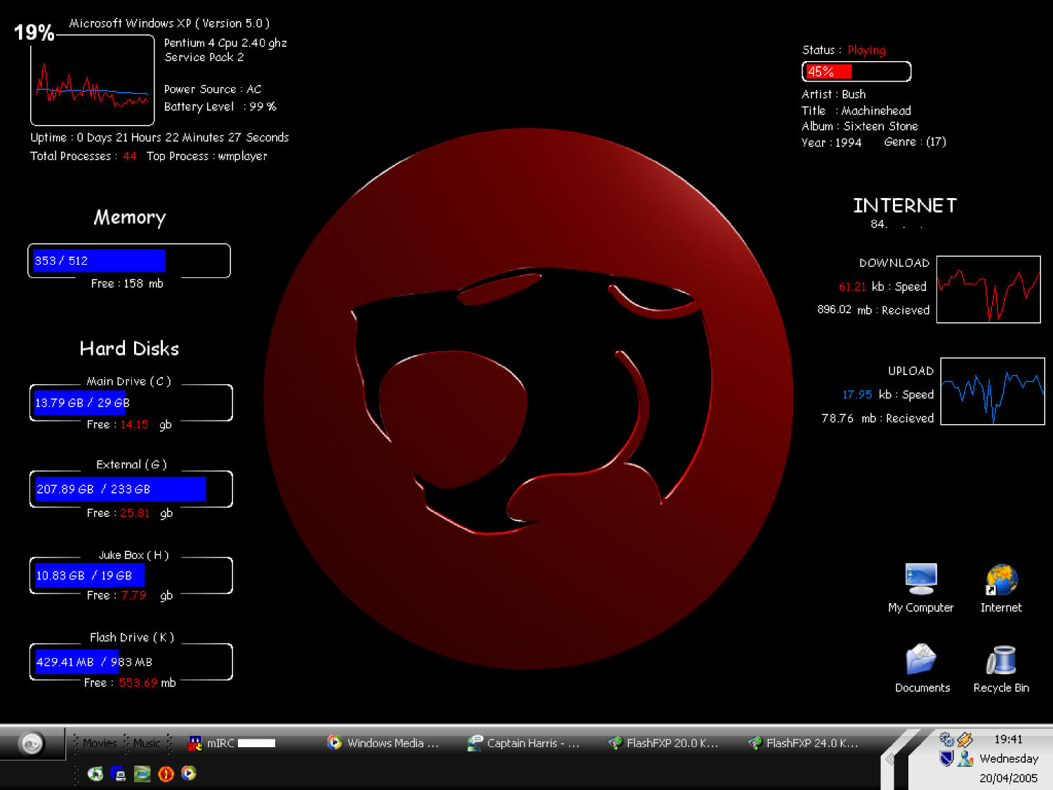The image size is (1053, 790).
Task: Expand hidden tray icons arrow
Action: [x=890, y=759]
